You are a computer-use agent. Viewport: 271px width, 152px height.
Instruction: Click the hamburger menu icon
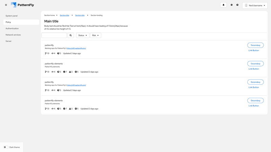pyautogui.click(x=6, y=5)
